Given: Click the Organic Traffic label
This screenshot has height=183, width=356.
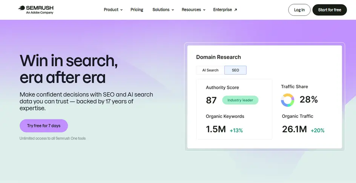Looking at the screenshot, I should point(298,116).
